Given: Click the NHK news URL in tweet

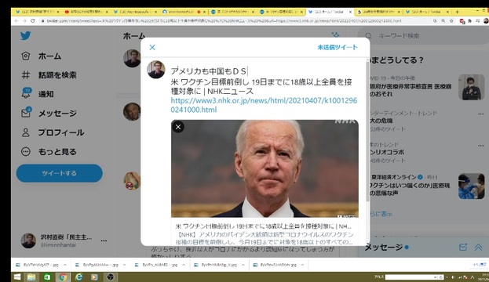Looking at the screenshot, I should (264, 105).
